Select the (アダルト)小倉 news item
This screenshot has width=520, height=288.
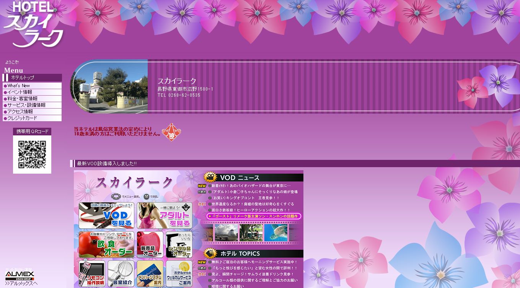(x=254, y=192)
